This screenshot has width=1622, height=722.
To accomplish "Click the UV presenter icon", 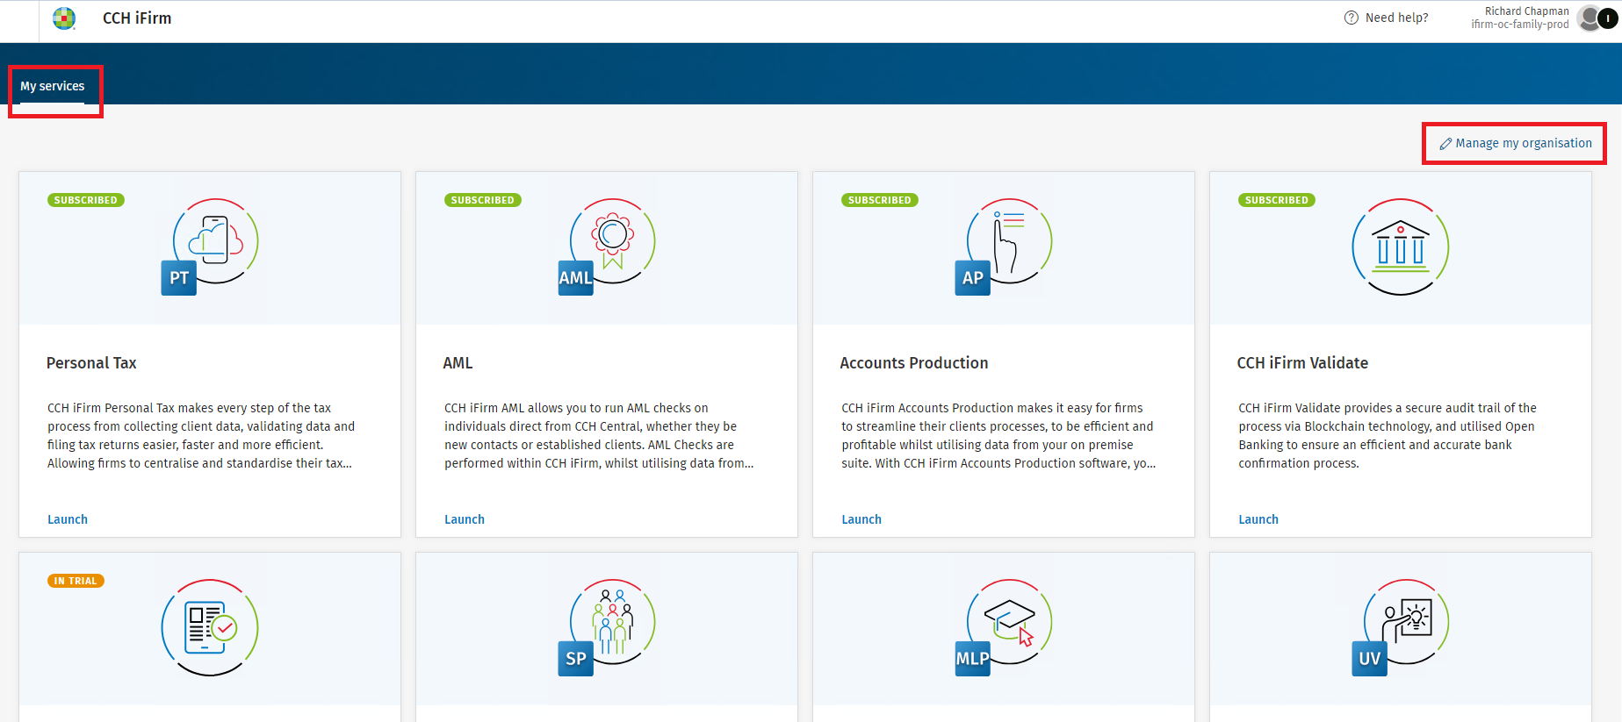I will point(1401,627).
